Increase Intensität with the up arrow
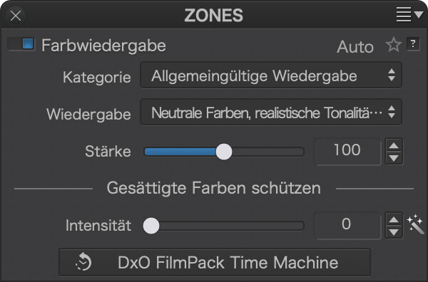This screenshot has height=282, width=428. pos(394,219)
